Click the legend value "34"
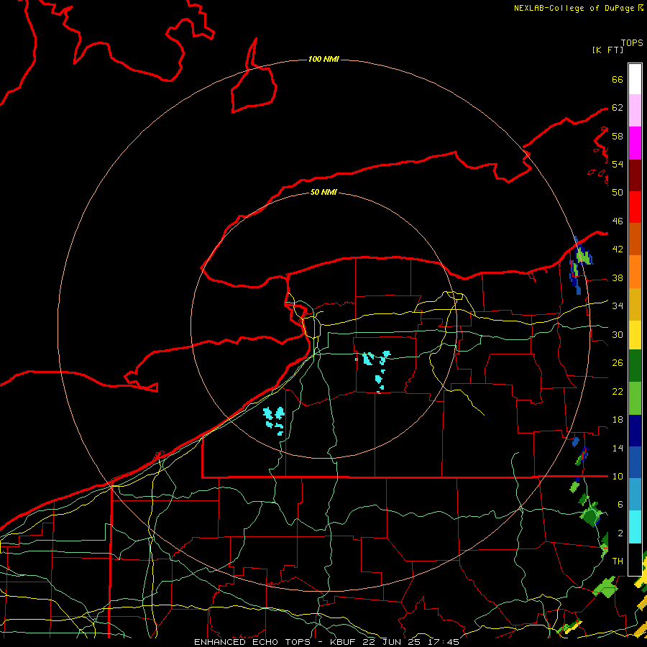 pos(618,306)
